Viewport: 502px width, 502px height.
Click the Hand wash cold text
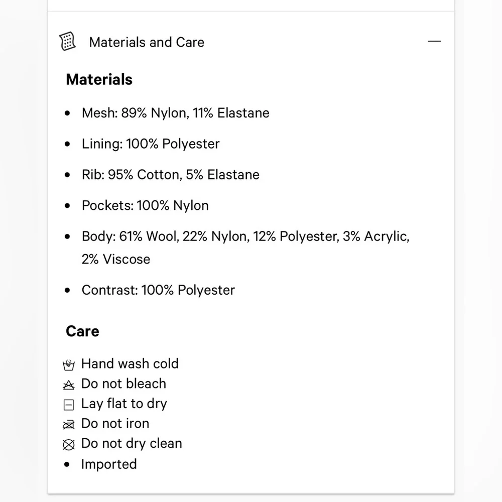130,363
